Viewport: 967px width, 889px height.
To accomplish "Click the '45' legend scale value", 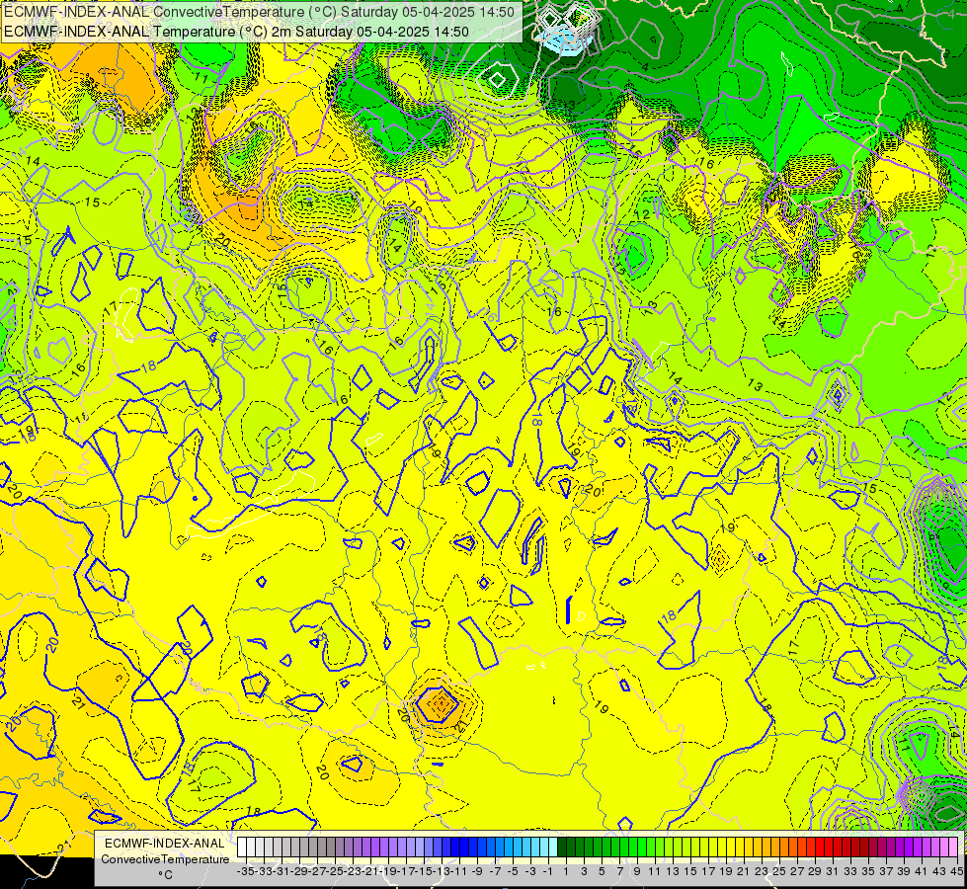I will 956,871.
